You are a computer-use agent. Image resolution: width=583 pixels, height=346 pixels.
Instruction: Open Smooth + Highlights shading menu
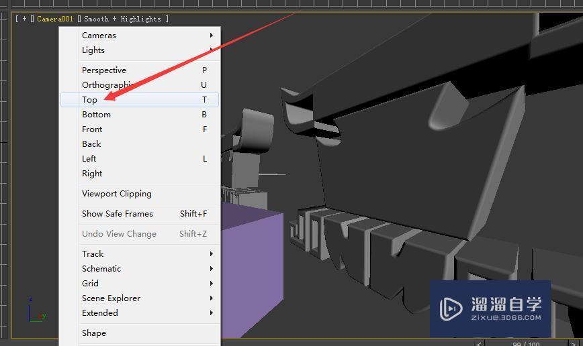click(x=122, y=19)
